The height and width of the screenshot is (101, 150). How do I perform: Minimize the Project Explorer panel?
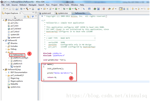33,13
